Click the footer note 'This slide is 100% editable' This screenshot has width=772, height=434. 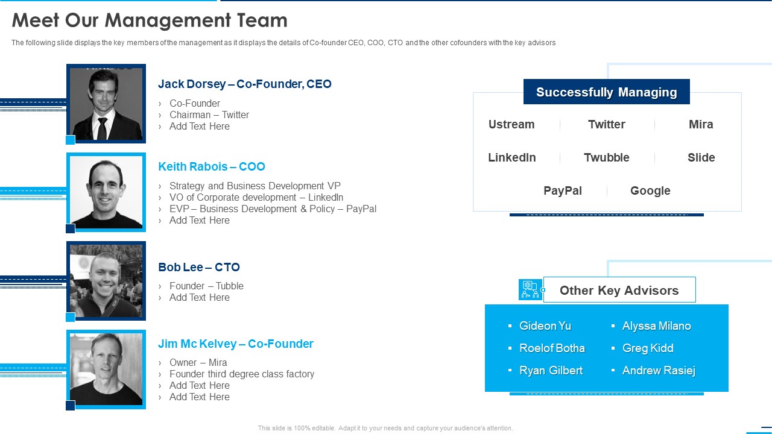(x=385, y=428)
